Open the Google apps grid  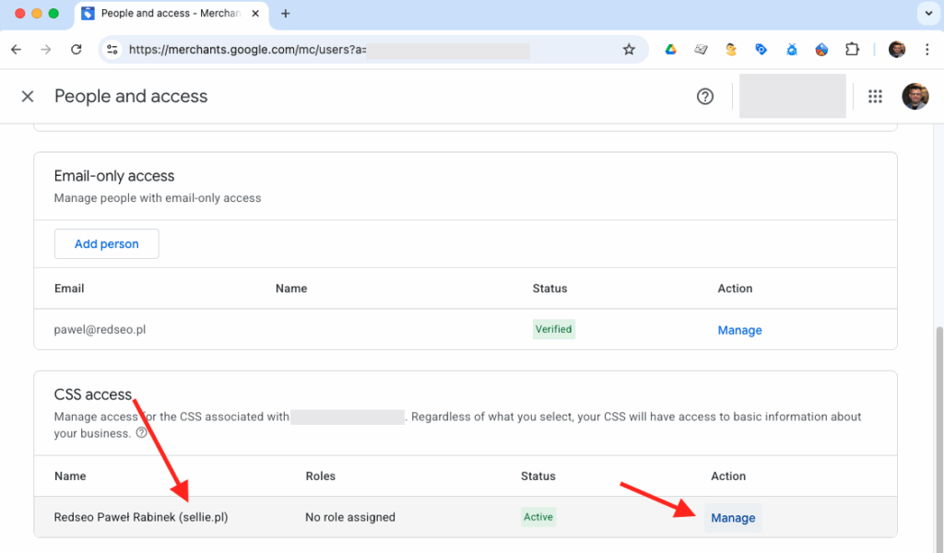pyautogui.click(x=875, y=96)
